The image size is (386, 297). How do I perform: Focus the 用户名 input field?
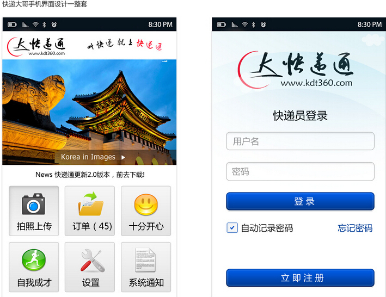pyautogui.click(x=300, y=141)
